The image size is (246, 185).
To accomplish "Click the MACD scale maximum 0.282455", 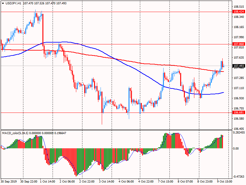I will tap(239, 133).
